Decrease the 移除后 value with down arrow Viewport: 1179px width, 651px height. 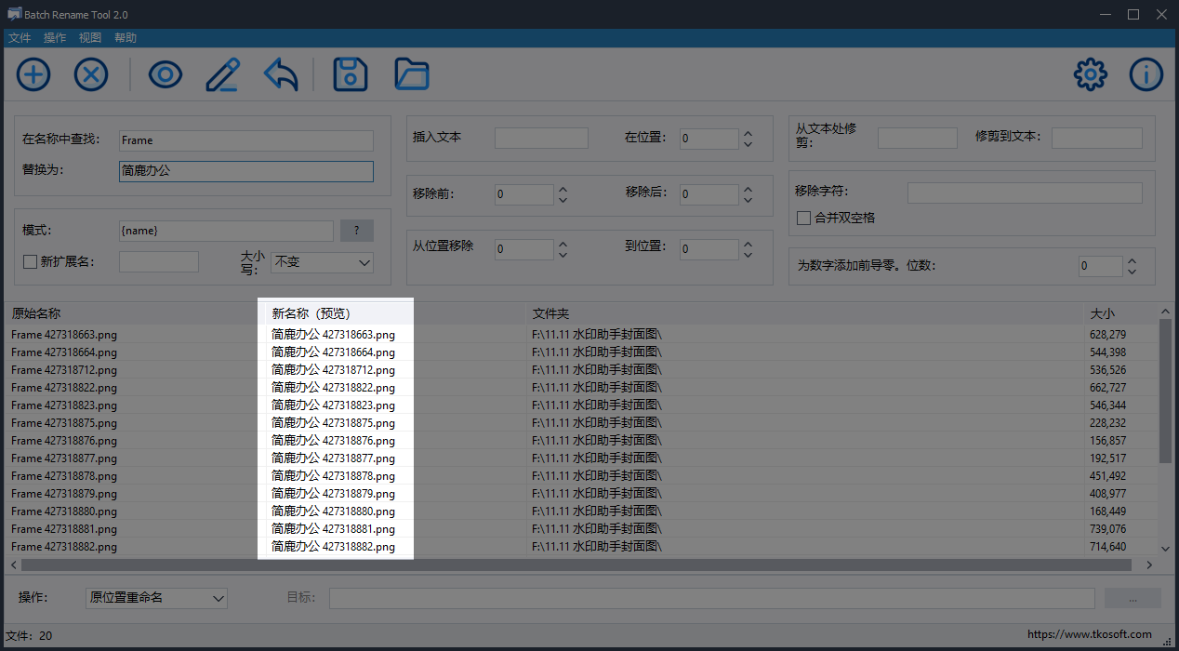pyautogui.click(x=748, y=200)
